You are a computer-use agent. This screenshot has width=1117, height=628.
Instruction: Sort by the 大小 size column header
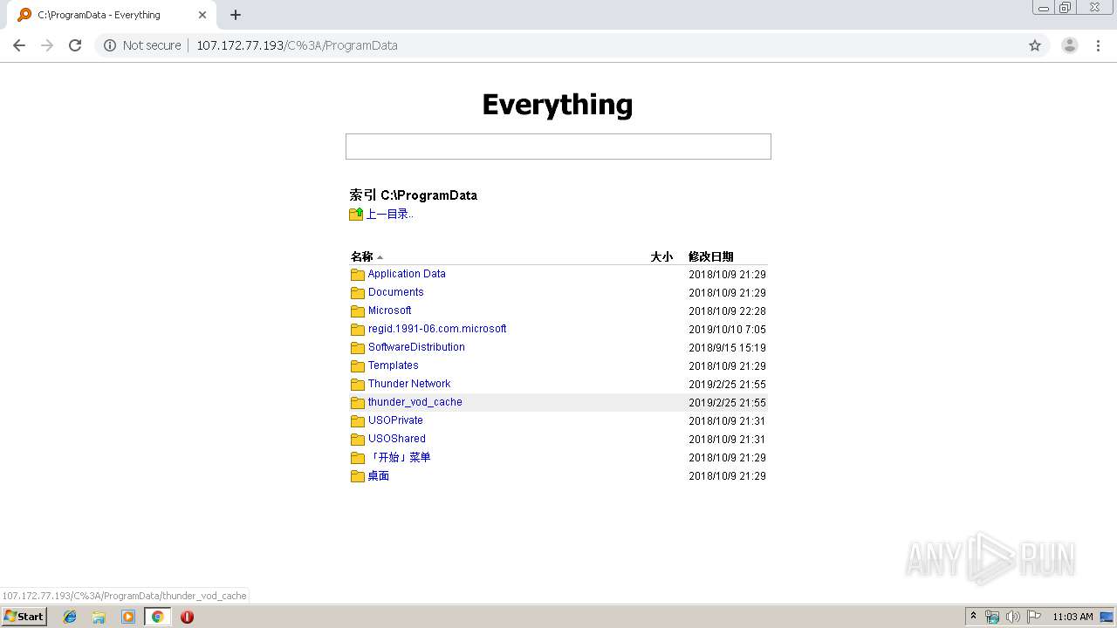(661, 256)
